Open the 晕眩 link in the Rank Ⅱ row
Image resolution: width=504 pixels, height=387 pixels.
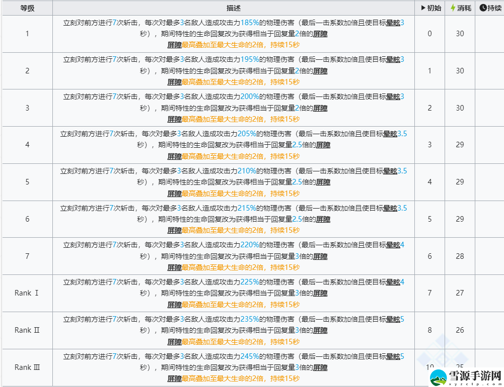pos(393,320)
